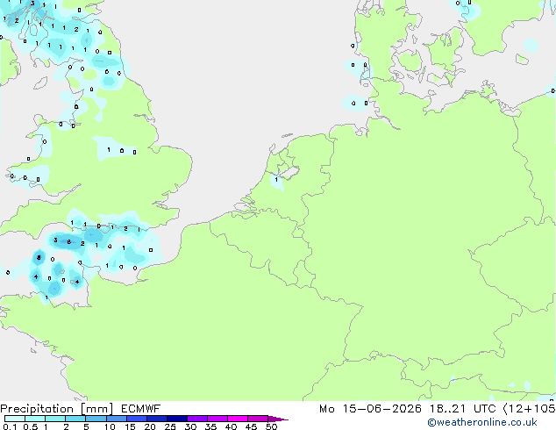This screenshot has width=556, height=430.
Task: Pick the 35–40 mm violet-magenta swatch
Action: click(x=217, y=419)
